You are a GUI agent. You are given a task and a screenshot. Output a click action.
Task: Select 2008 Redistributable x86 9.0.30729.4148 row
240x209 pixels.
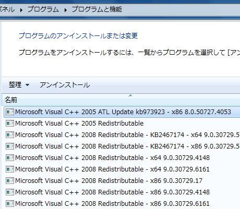(112, 192)
